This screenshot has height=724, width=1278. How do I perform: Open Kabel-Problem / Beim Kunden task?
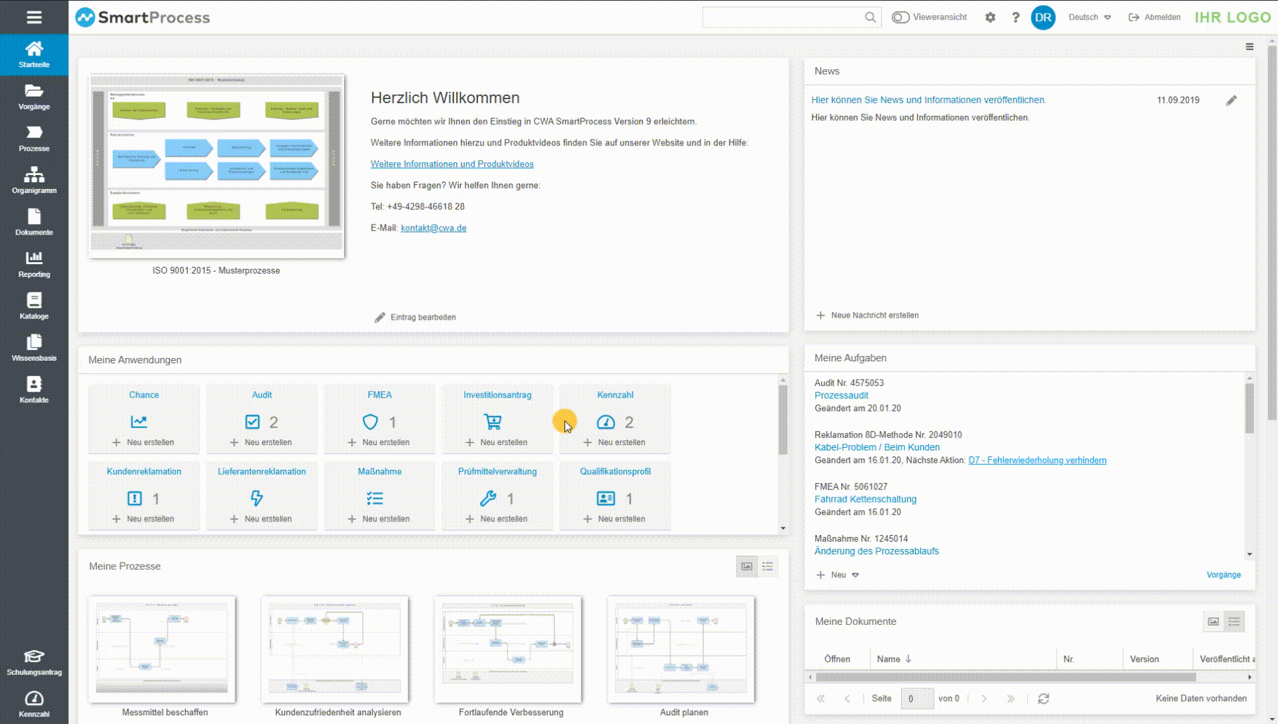(877, 447)
